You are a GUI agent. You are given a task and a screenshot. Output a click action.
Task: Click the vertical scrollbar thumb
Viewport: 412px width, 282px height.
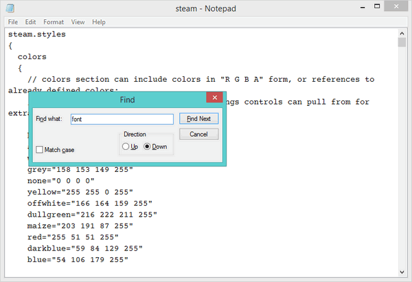coord(402,43)
